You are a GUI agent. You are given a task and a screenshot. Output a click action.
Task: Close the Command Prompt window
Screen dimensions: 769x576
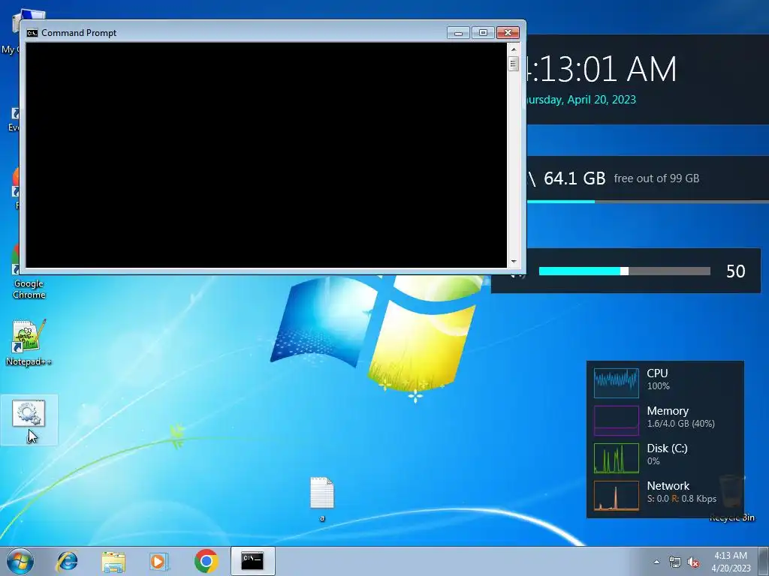click(x=508, y=33)
